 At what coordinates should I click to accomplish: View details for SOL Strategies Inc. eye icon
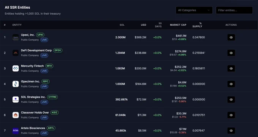click(231, 100)
